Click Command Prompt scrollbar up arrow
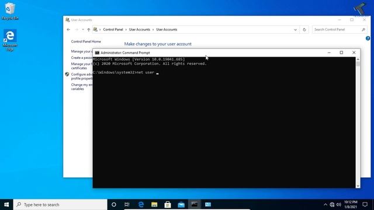 pyautogui.click(x=358, y=59)
